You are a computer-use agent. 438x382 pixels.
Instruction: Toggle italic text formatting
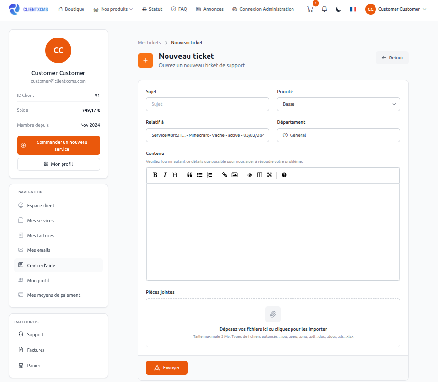tap(165, 175)
